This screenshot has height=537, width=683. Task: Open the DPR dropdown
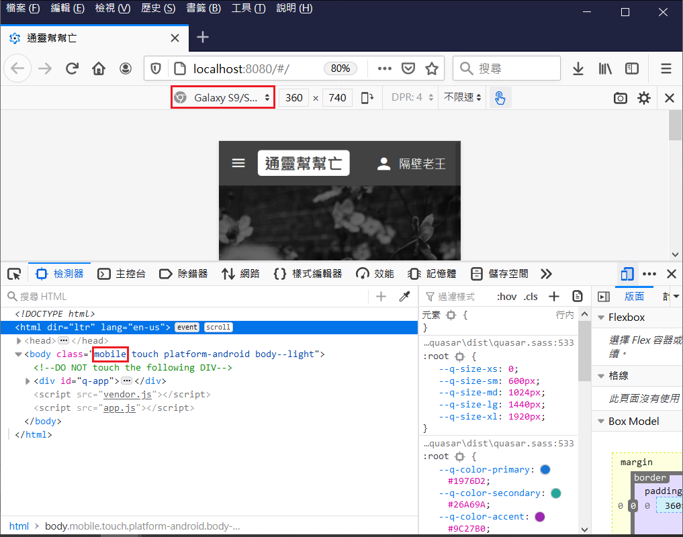click(x=412, y=97)
